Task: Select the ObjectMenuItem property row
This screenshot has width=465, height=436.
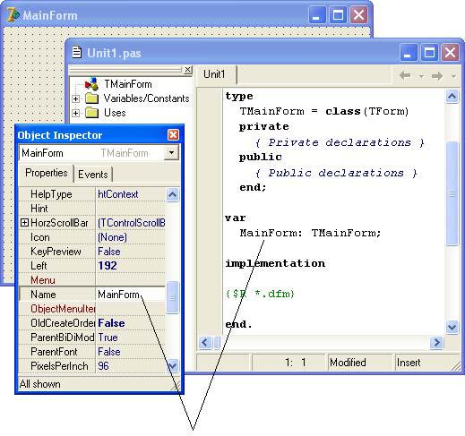Action: click(x=92, y=309)
